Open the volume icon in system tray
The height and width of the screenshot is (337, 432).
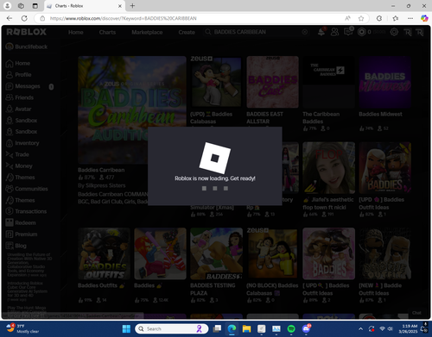coord(391,328)
